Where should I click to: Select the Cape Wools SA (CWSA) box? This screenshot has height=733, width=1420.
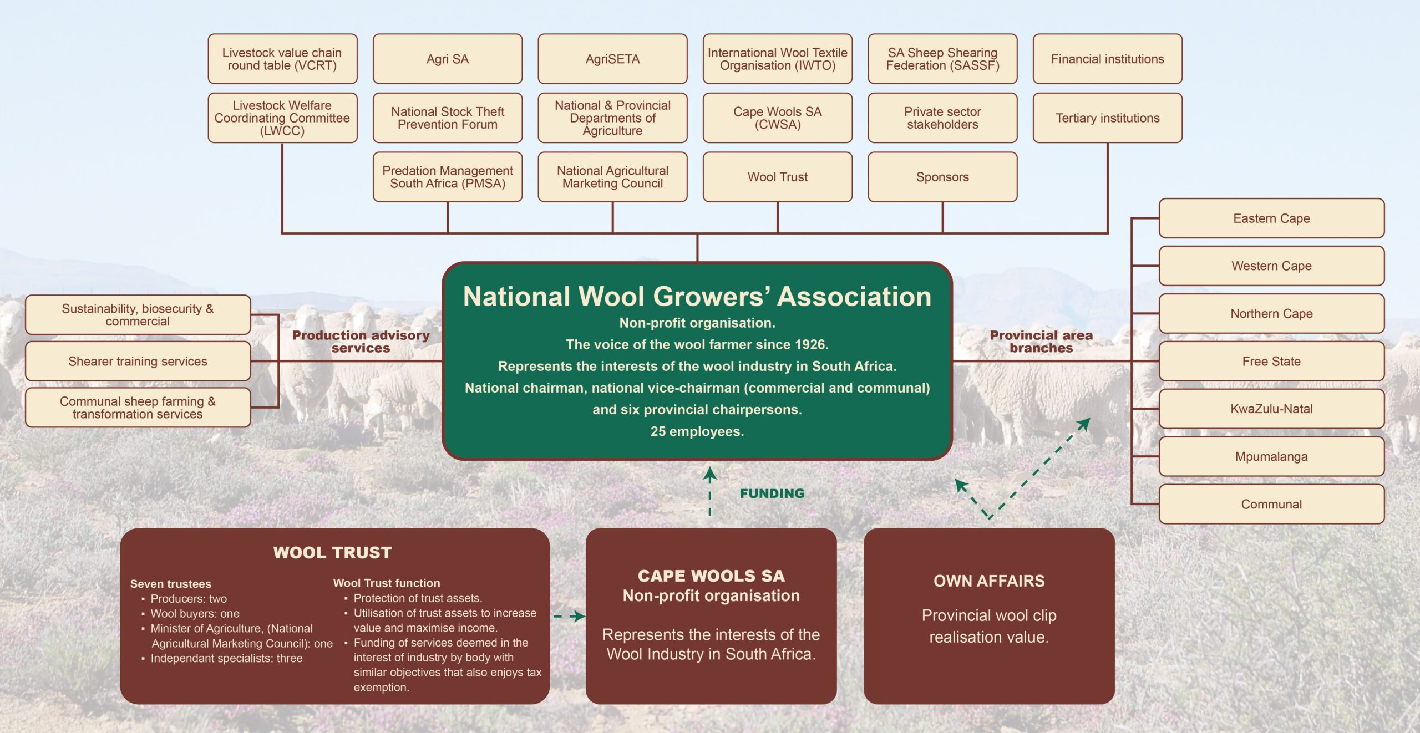point(778,118)
